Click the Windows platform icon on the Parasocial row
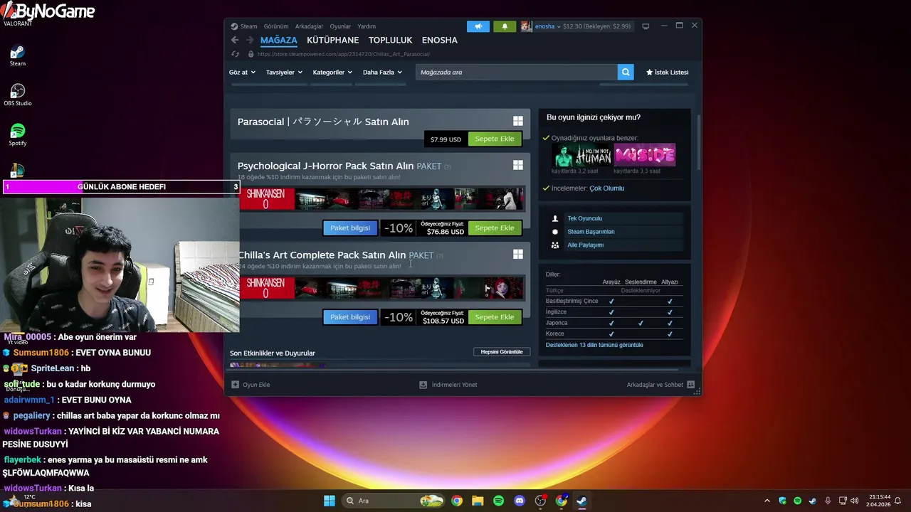The width and height of the screenshot is (911, 512). click(518, 122)
